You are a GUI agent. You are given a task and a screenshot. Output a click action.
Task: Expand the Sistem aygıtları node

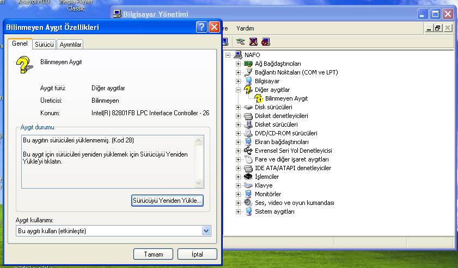pyautogui.click(x=238, y=211)
